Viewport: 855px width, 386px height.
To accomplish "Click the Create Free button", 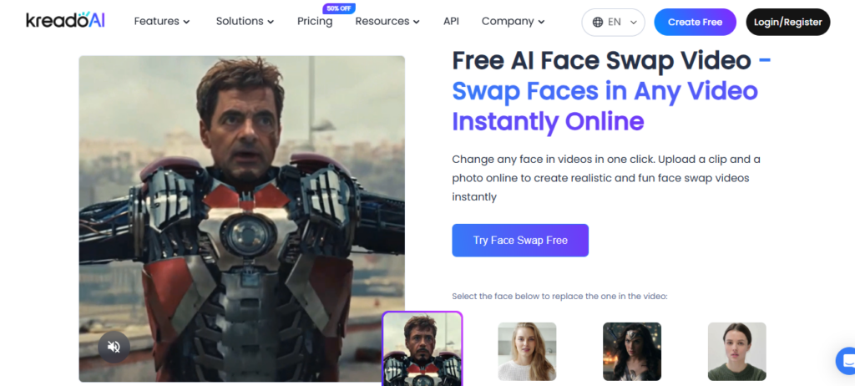I will click(x=695, y=22).
